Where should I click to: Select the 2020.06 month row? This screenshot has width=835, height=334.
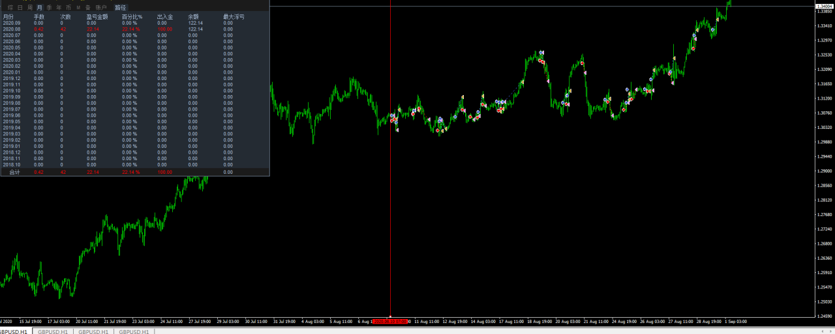pyautogui.click(x=134, y=42)
